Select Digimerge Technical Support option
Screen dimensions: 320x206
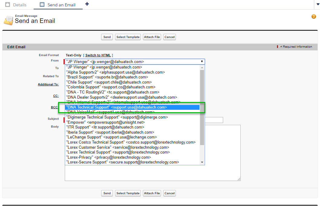click(x=132, y=117)
